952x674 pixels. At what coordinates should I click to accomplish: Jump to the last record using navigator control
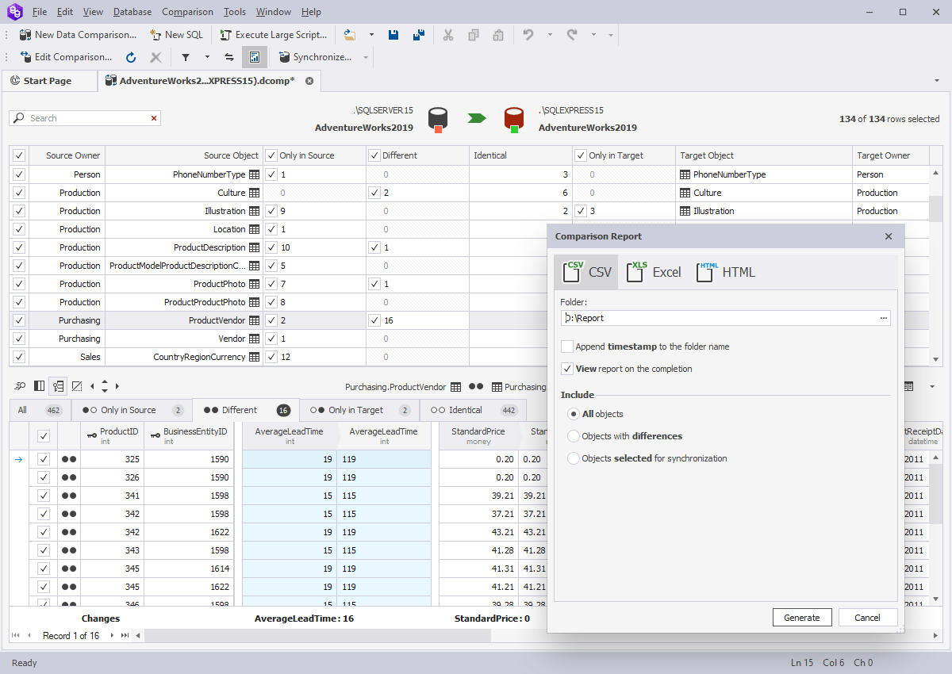pyautogui.click(x=124, y=635)
